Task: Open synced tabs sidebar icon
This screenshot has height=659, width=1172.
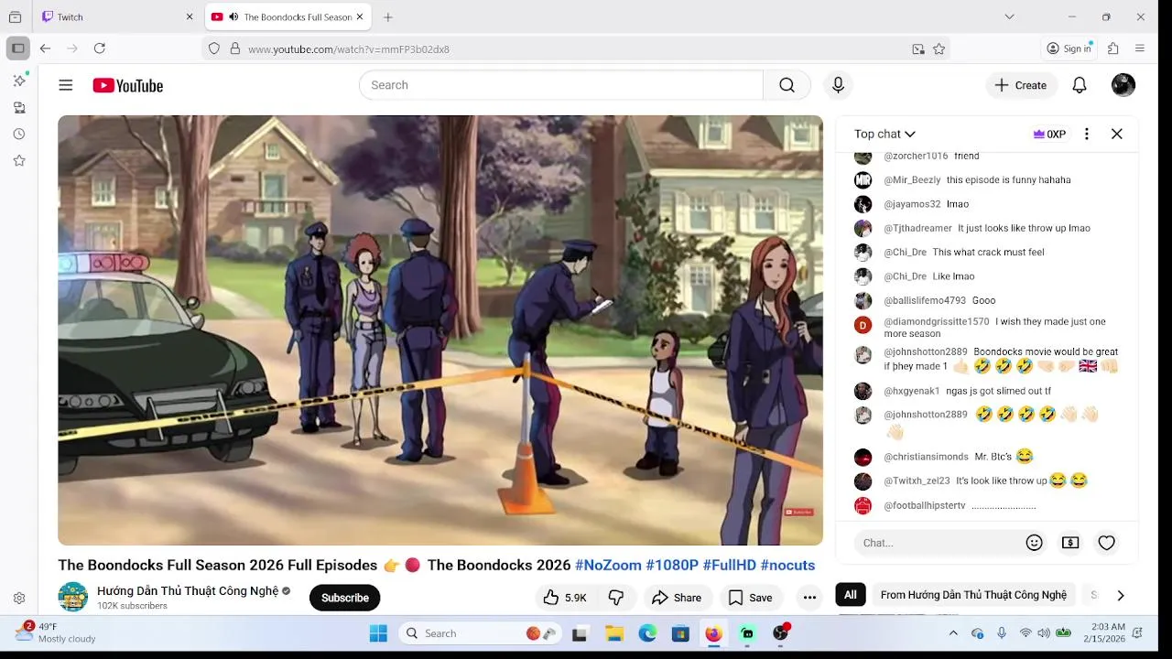Action: (x=19, y=107)
